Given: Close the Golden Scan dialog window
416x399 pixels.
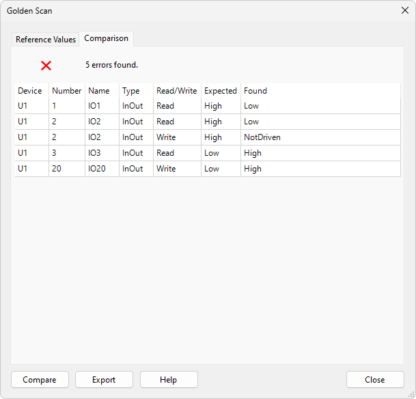Looking at the screenshot, I should (x=404, y=10).
